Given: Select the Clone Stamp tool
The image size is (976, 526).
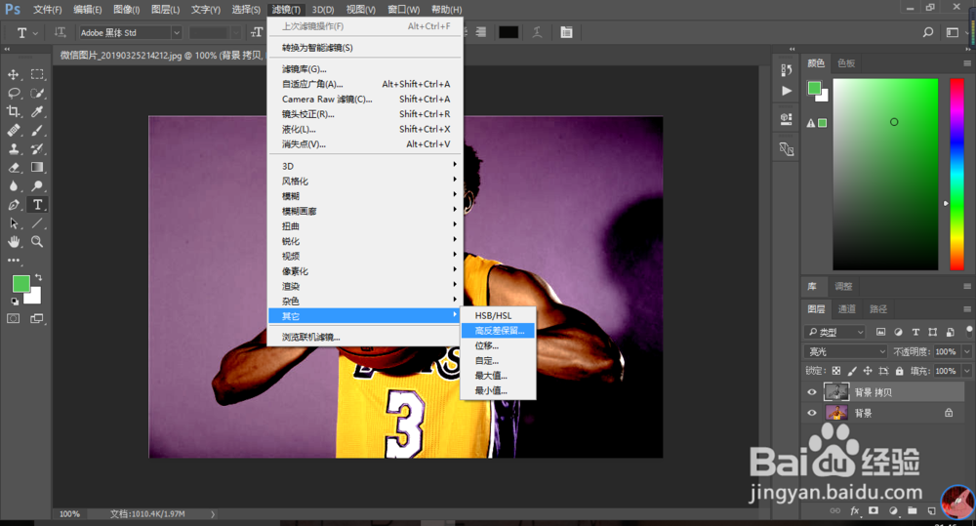Looking at the screenshot, I should click(x=13, y=148).
